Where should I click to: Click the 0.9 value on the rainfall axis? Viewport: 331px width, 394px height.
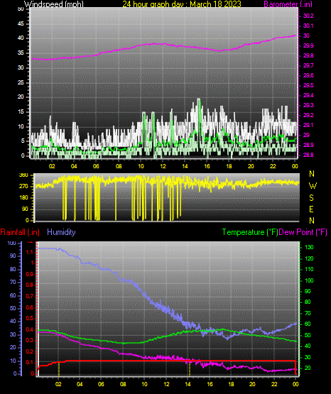(30, 274)
